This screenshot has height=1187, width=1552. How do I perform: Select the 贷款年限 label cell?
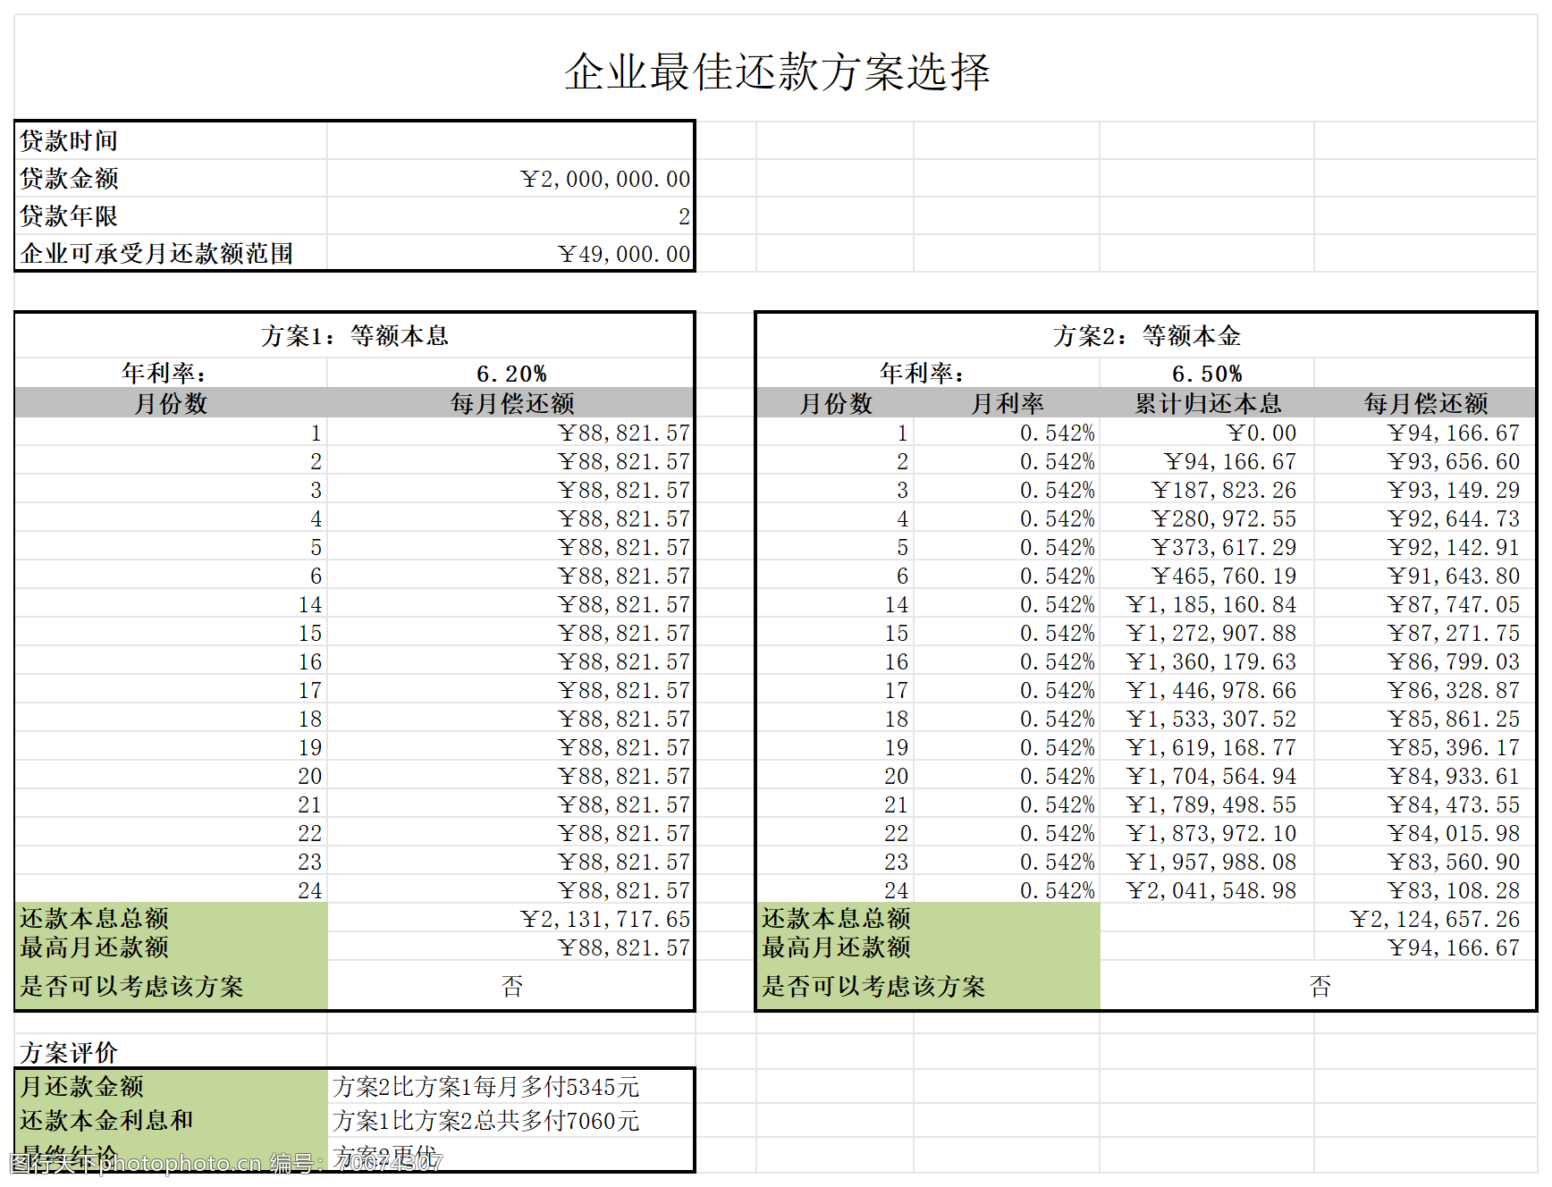coord(172,216)
